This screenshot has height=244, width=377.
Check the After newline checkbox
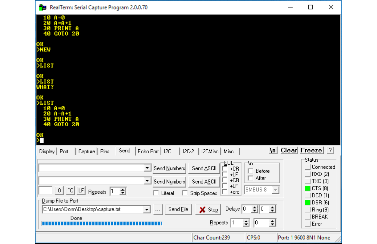coord(250,178)
